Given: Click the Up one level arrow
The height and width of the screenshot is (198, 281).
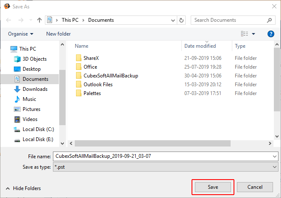Looking at the screenshot, I should point(39,20).
